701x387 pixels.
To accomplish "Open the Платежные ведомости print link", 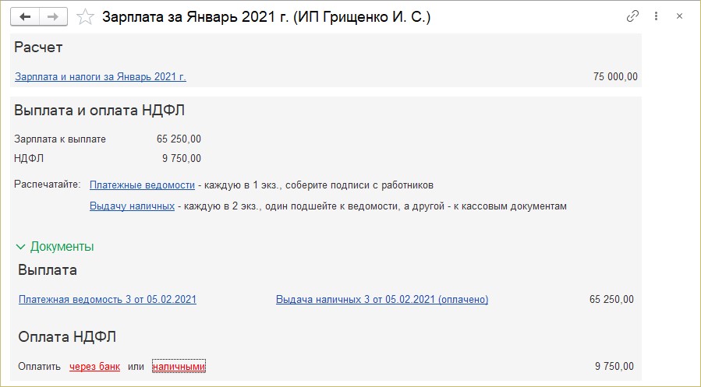I will click(x=142, y=185).
